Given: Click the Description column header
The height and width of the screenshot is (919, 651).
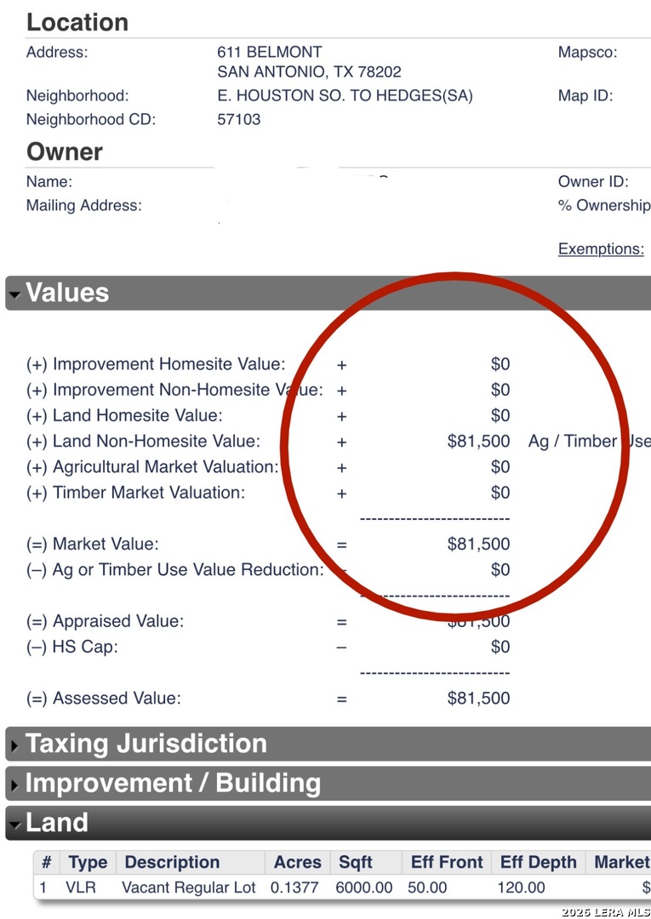Looking at the screenshot, I should pos(172,862).
